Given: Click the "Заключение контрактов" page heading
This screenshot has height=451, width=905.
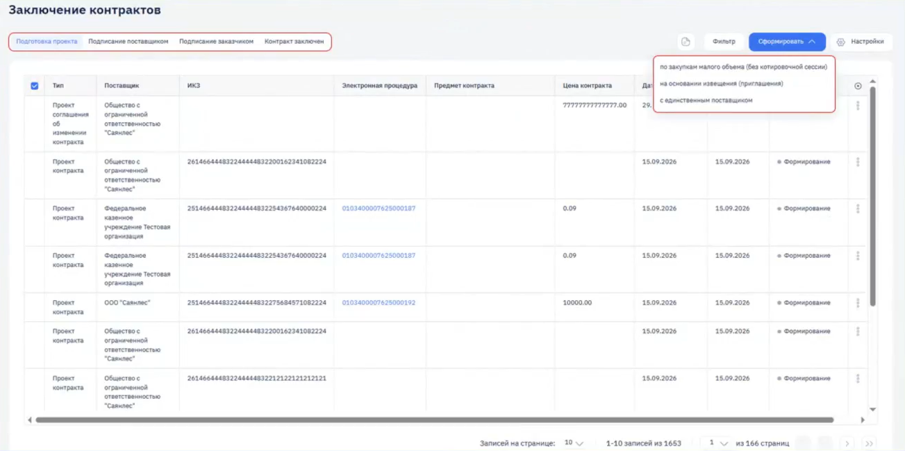Looking at the screenshot, I should click(x=85, y=10).
